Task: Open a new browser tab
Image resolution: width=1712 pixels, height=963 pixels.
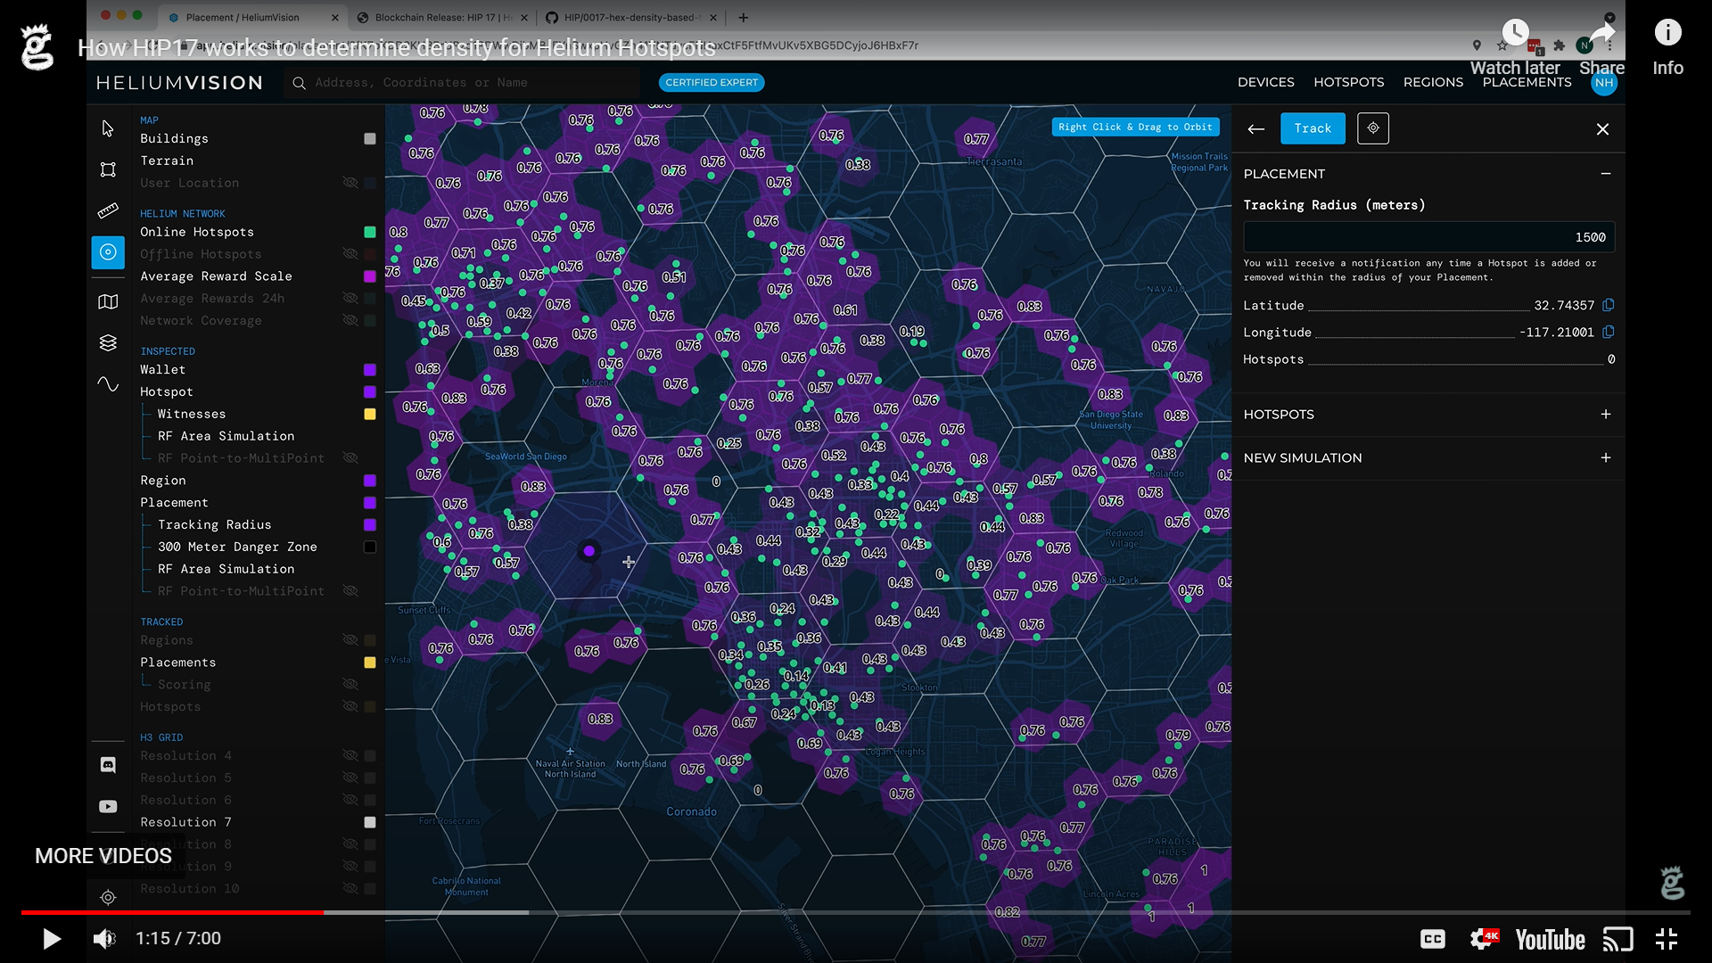Action: 744,17
